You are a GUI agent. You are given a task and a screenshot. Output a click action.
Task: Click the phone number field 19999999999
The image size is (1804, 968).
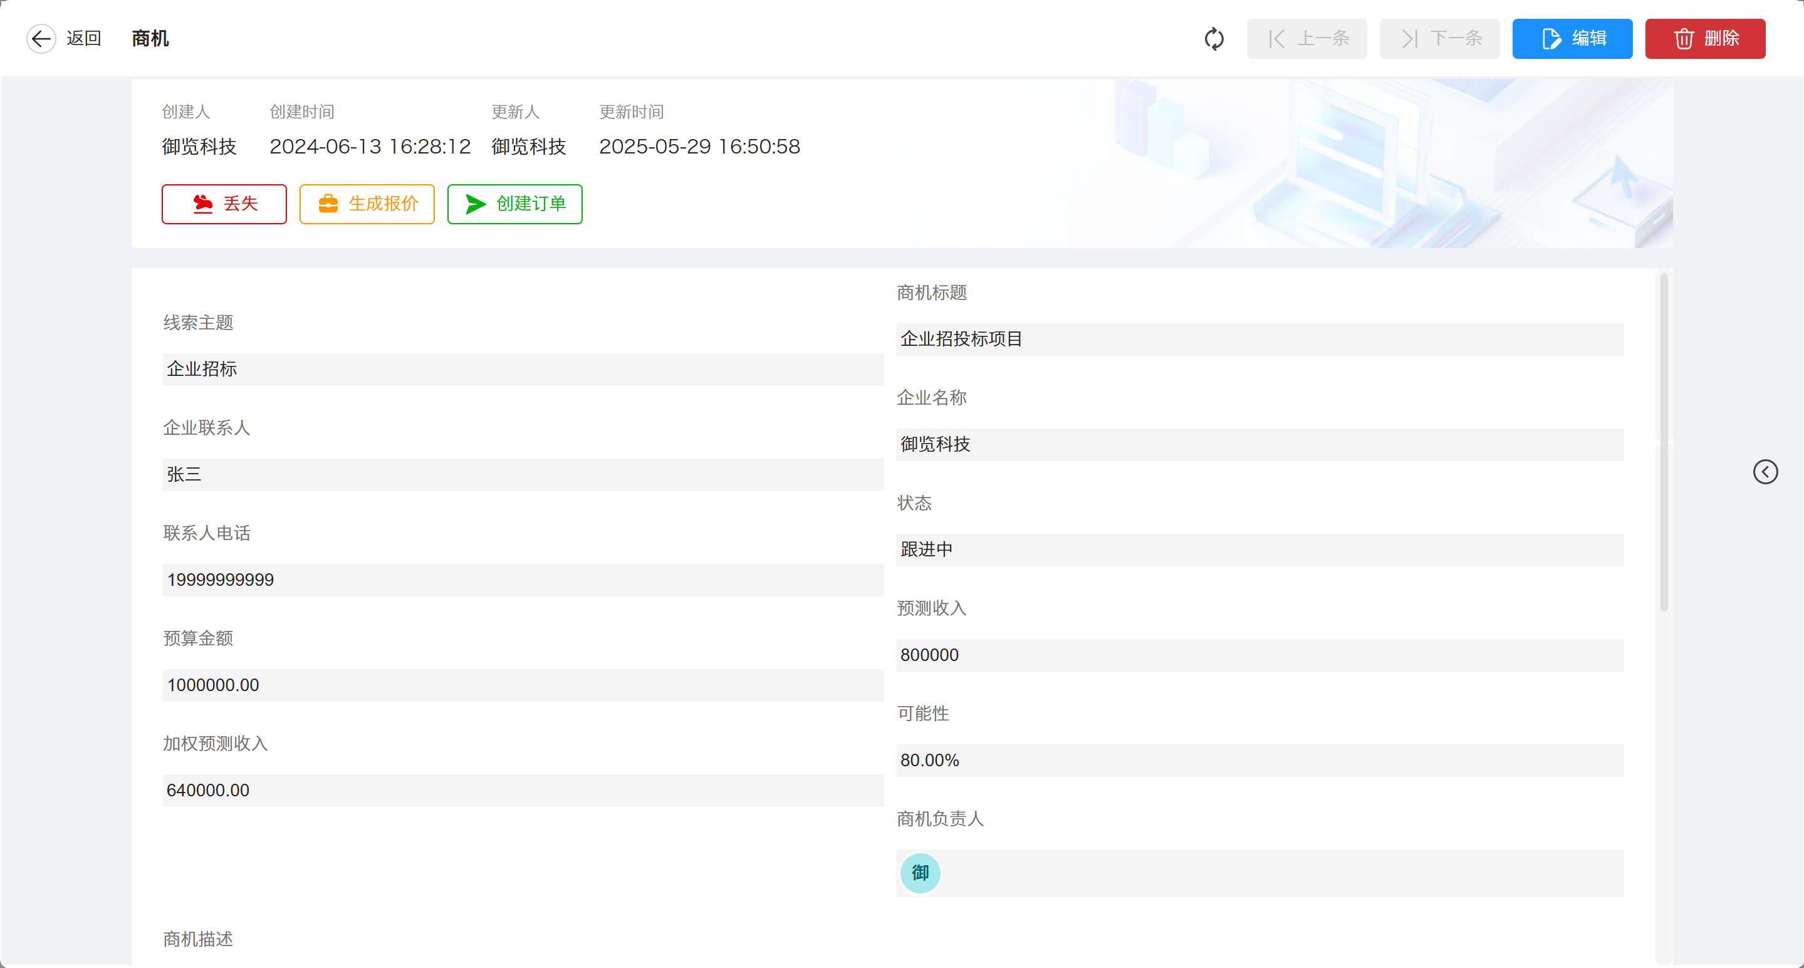coord(523,580)
